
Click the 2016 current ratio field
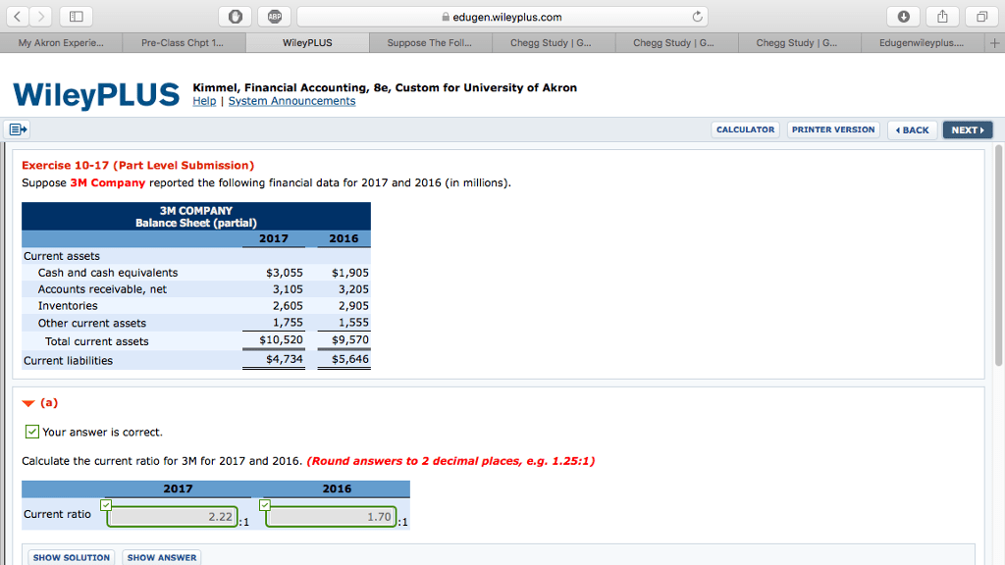pos(331,516)
